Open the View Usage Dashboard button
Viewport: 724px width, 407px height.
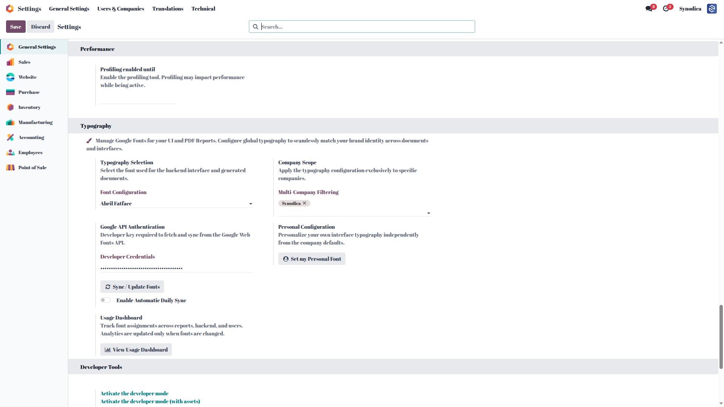136,350
